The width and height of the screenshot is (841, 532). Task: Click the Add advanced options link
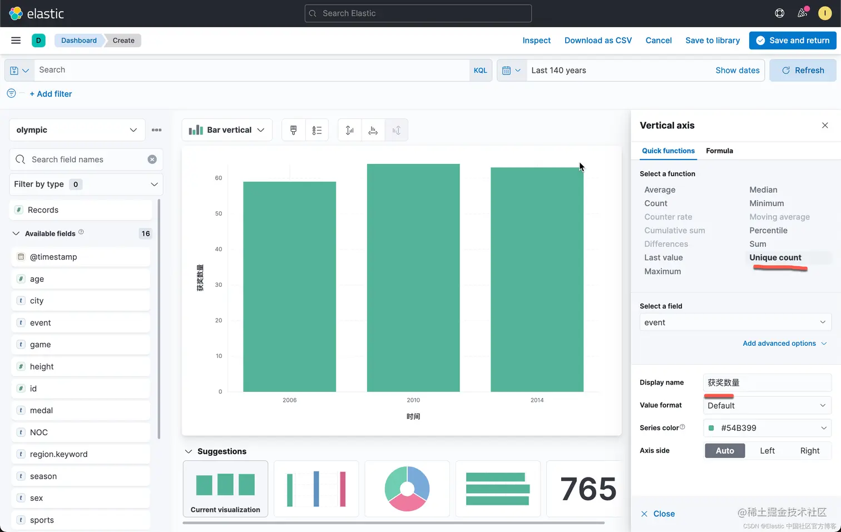click(x=784, y=344)
